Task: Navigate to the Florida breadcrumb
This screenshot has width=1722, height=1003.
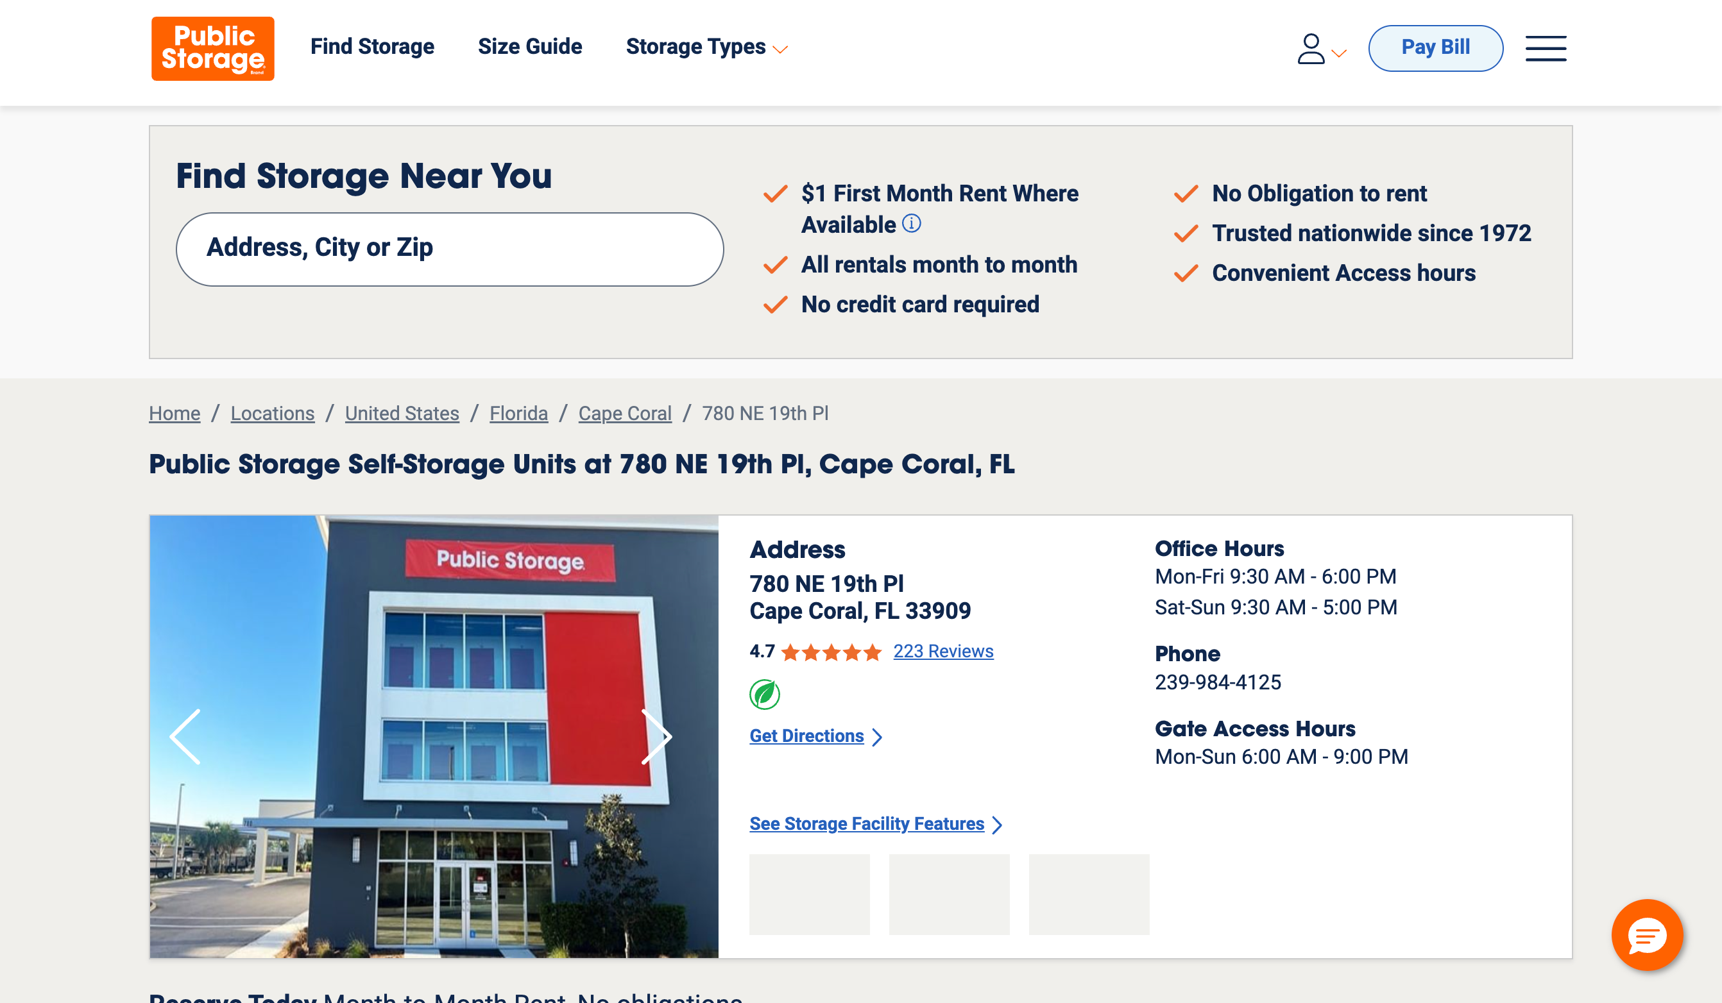Action: coord(518,414)
